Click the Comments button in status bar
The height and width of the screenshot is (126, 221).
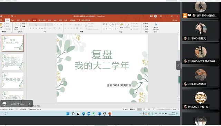click(x=132, y=109)
